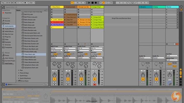This screenshot has height=103, width=184.
Task: Switch to Arrangement view selector icon
Action: [x=181, y=7]
